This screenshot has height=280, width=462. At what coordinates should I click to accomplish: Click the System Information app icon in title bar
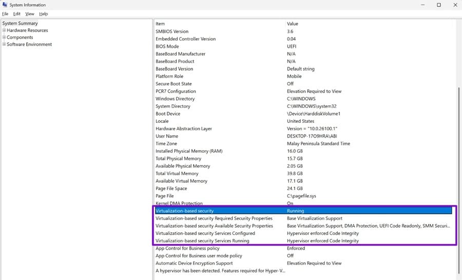[5, 5]
